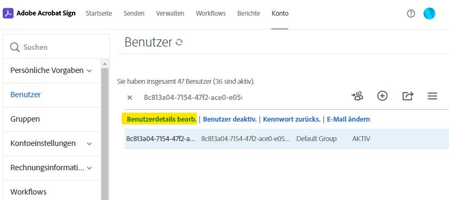Click the sidebar vertical scrollbar thumb
Image resolution: width=449 pixels, height=200 pixels.
click(x=105, y=134)
